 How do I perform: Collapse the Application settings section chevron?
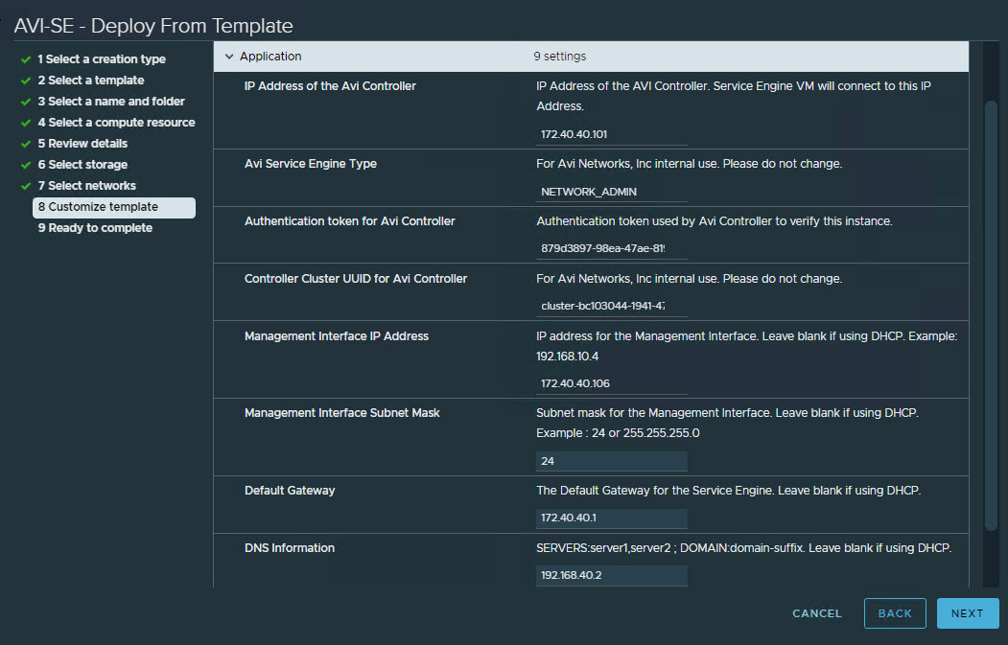(x=229, y=57)
